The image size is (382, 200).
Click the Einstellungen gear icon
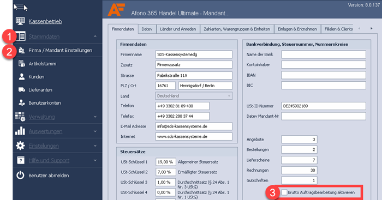click(x=20, y=146)
